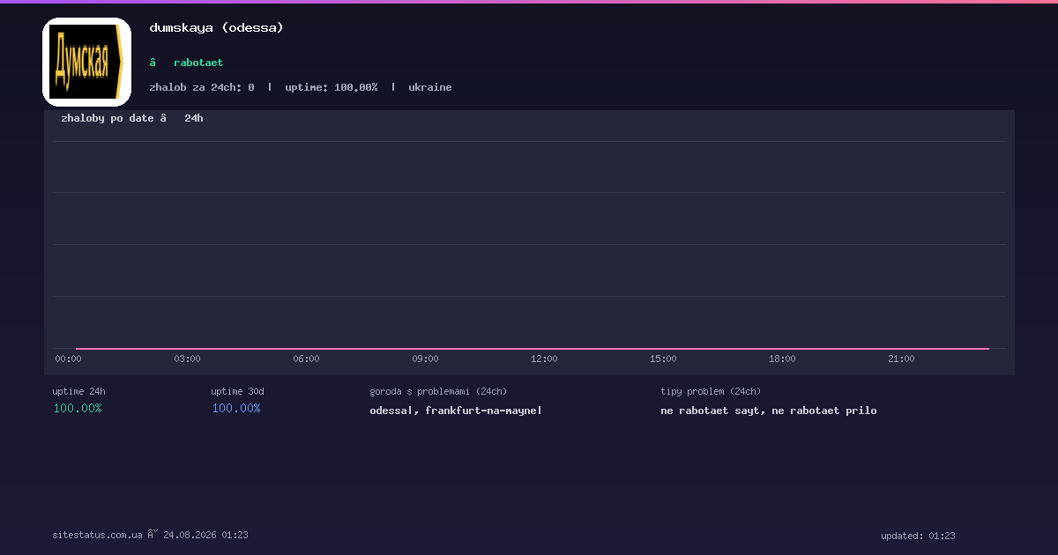Click the updated: 01:23 timestamp
This screenshot has height=555, width=1058.
pos(918,536)
